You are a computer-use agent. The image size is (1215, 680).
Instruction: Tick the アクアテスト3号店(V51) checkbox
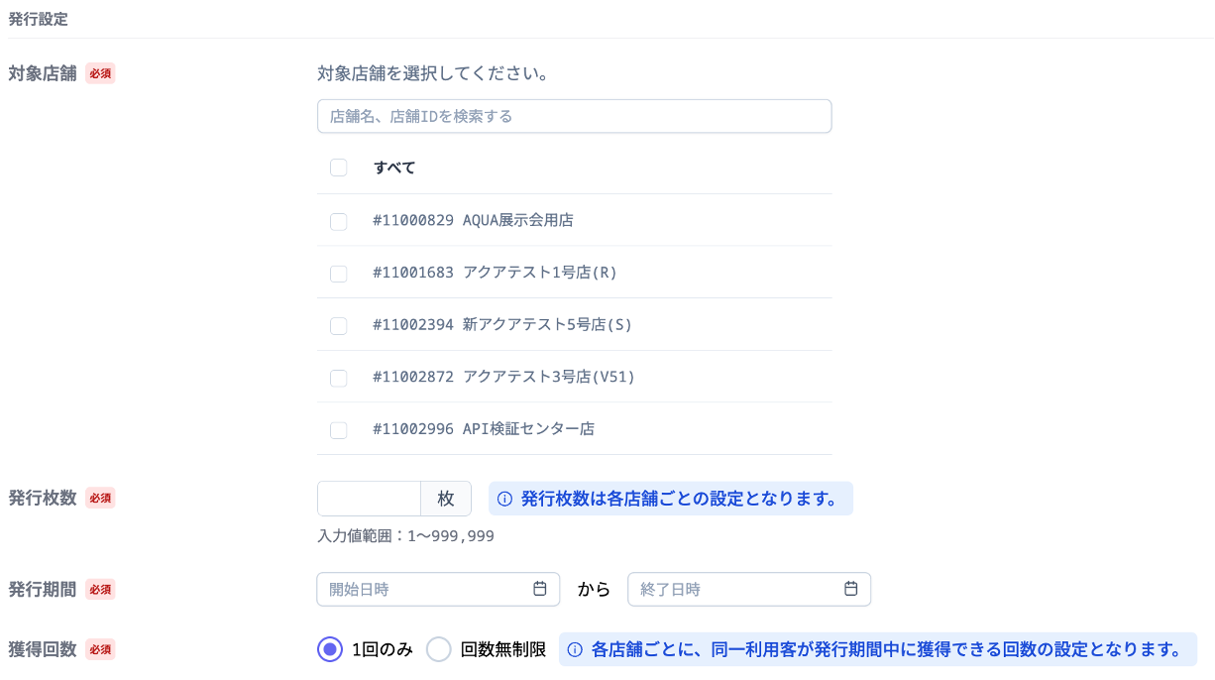[339, 378]
